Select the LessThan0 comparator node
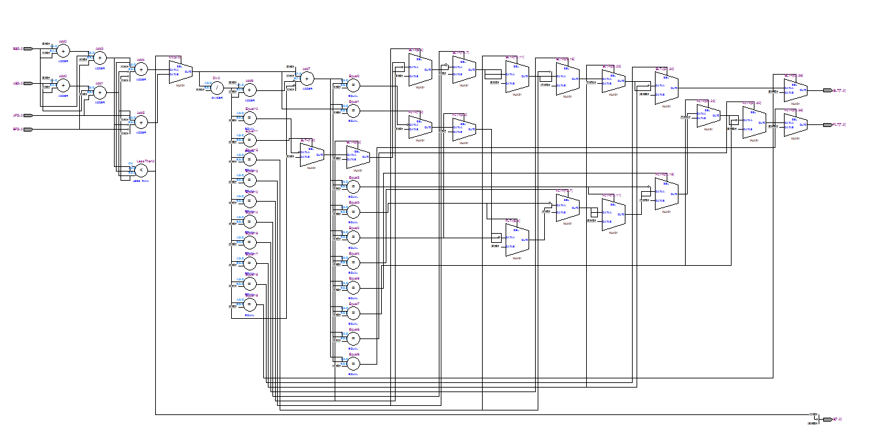 click(141, 170)
